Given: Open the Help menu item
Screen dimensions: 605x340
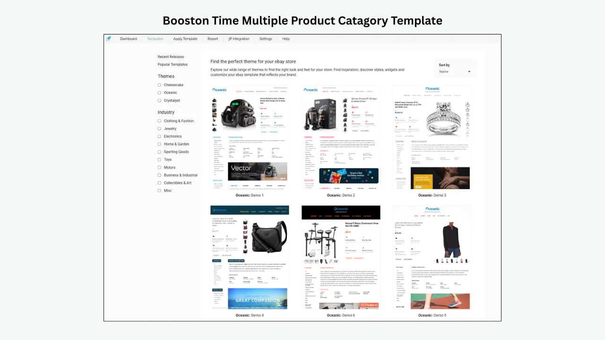Looking at the screenshot, I should (286, 39).
